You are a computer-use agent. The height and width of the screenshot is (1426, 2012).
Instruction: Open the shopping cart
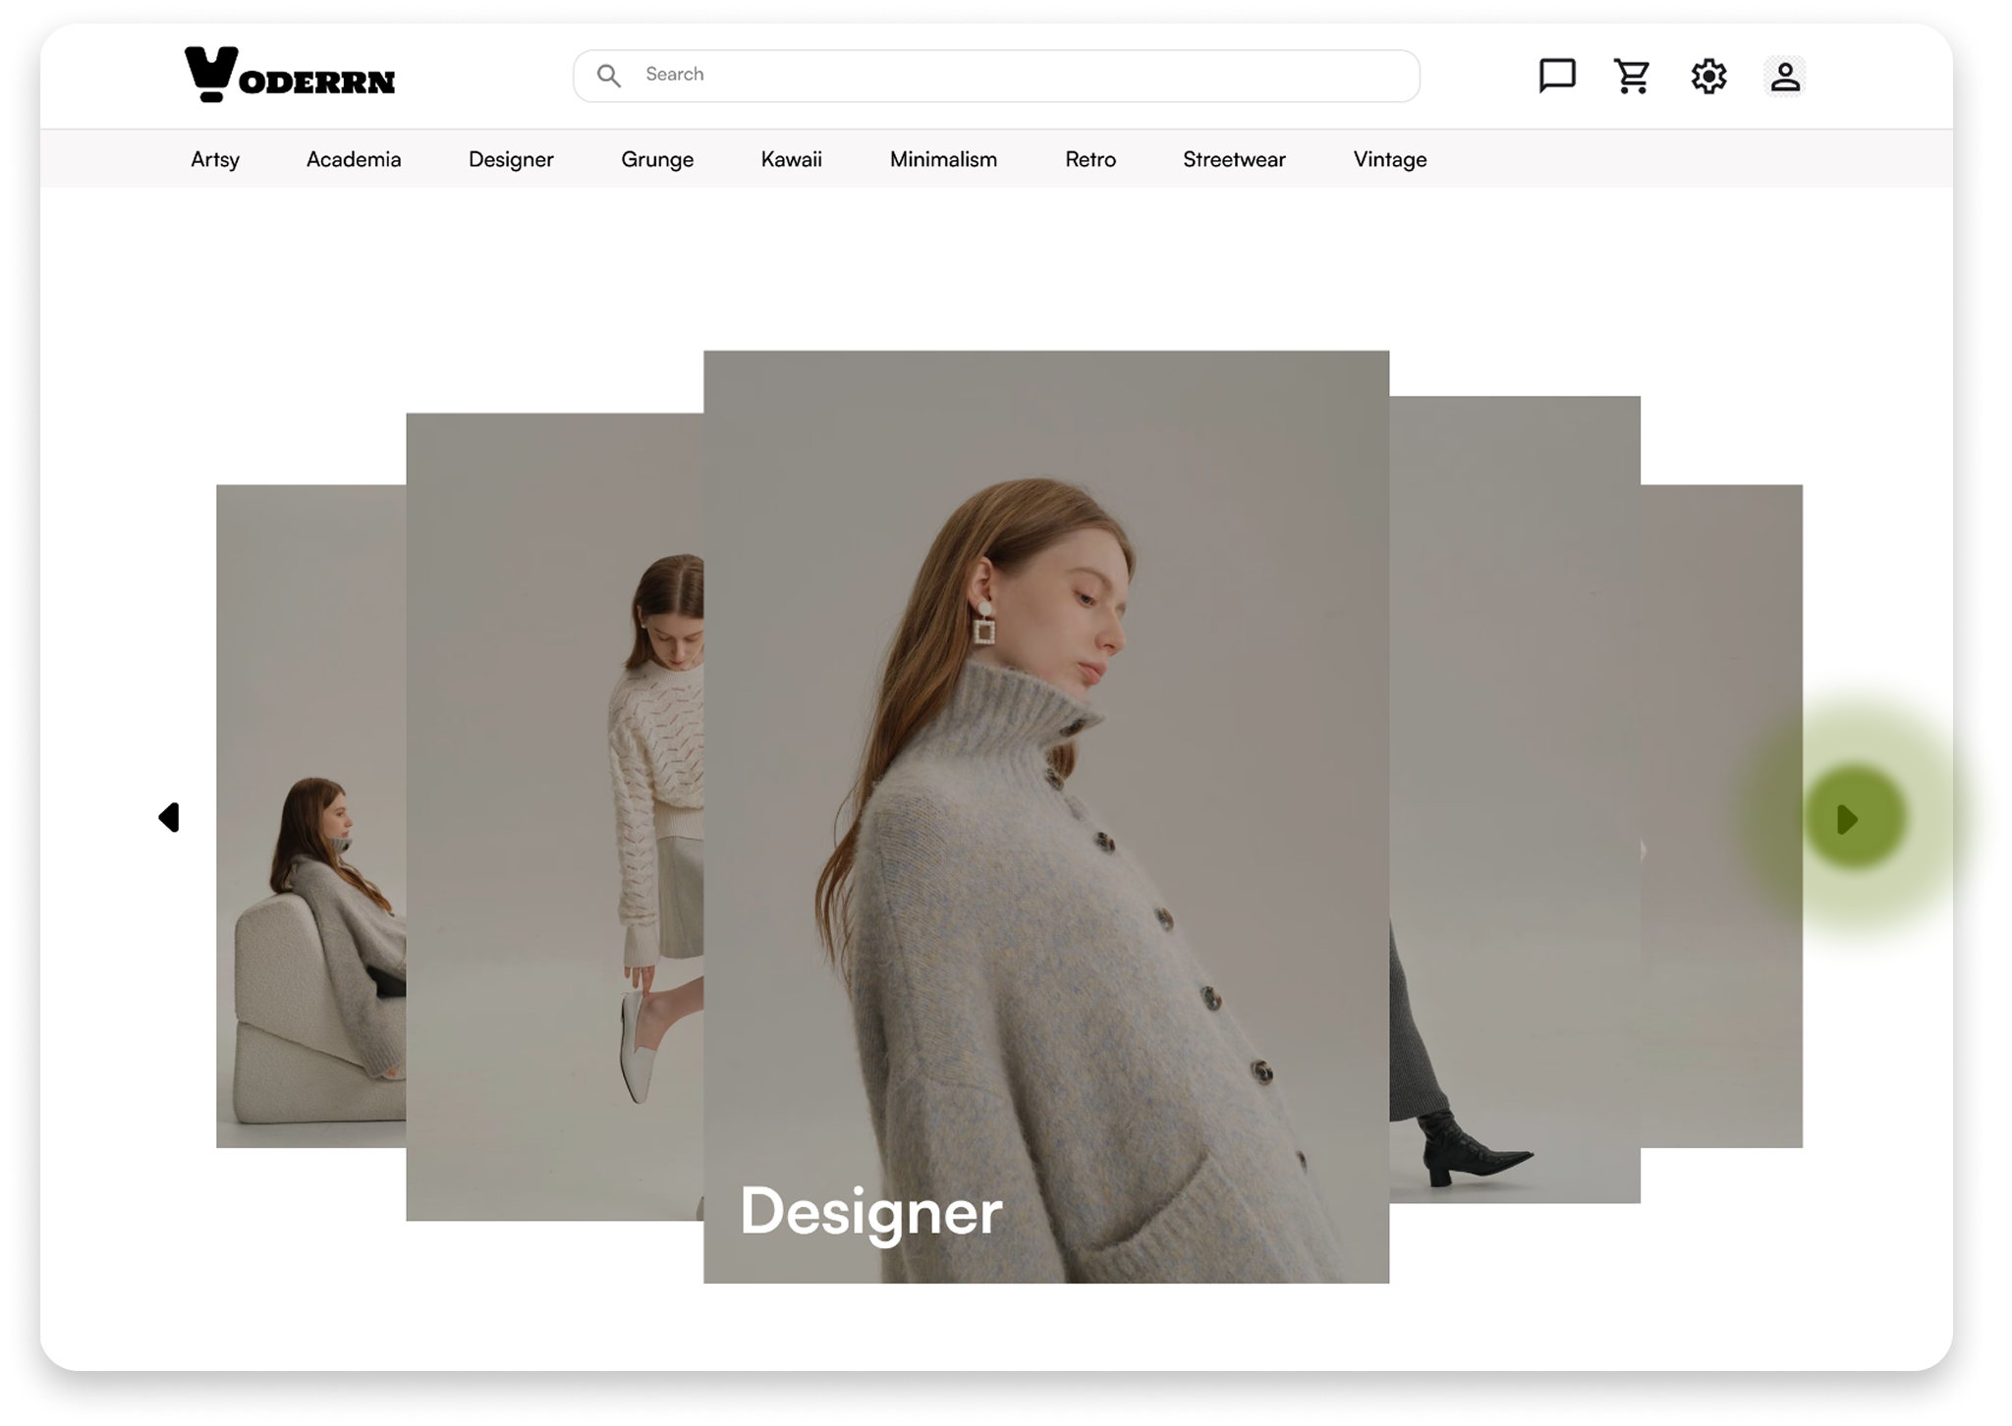[x=1632, y=76]
